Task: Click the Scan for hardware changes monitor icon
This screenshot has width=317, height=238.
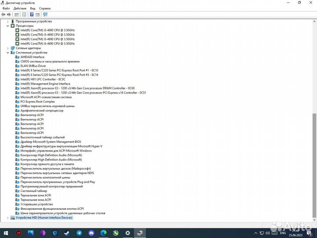Action: 45,15
